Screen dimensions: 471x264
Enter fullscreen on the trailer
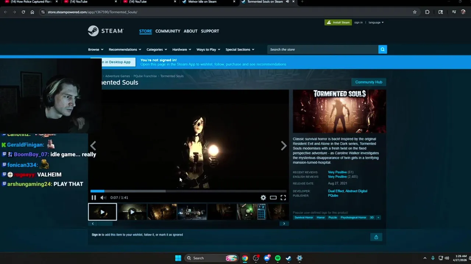tap(283, 198)
